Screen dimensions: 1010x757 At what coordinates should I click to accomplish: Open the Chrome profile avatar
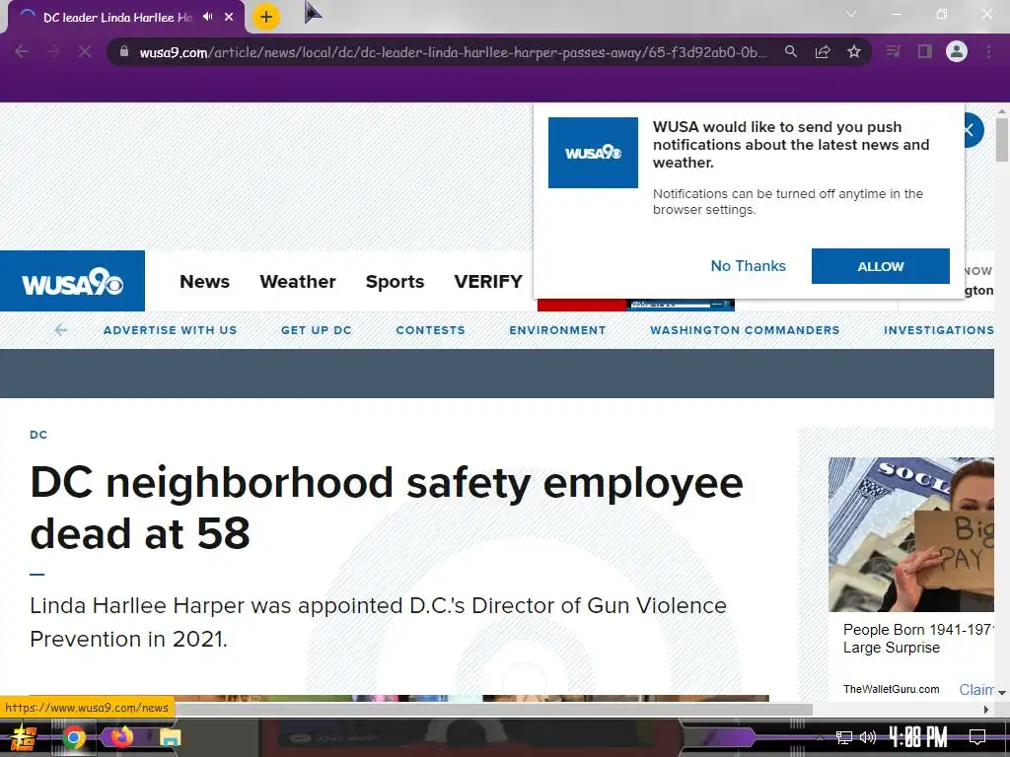pyautogui.click(x=957, y=51)
